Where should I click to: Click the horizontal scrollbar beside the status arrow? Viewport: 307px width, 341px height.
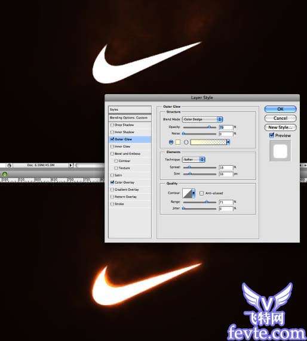pos(90,166)
